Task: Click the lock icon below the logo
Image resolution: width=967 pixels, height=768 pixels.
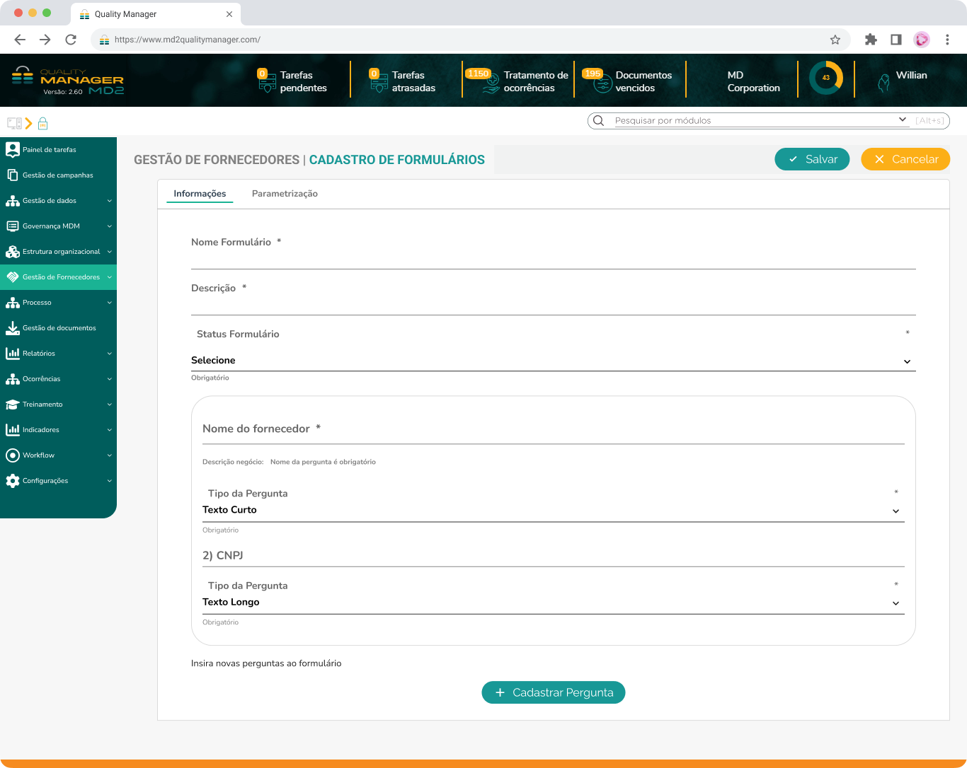Action: (x=42, y=123)
